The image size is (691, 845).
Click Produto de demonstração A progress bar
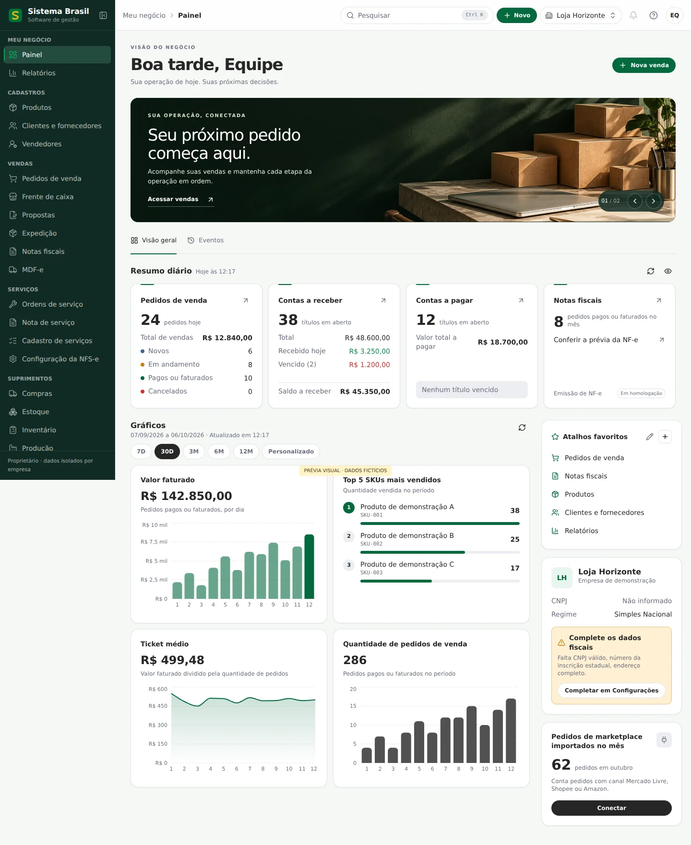coord(440,524)
